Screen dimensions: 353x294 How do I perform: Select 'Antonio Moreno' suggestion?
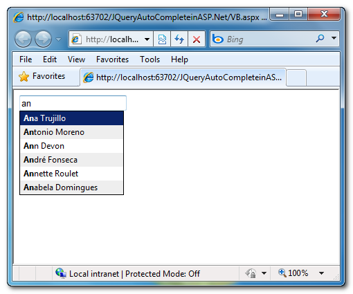[71, 132]
